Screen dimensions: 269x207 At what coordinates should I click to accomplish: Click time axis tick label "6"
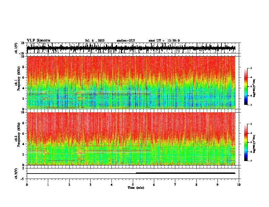pos(154,185)
